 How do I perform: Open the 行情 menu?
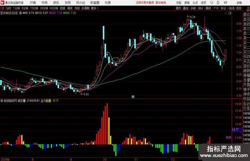point(33,3)
